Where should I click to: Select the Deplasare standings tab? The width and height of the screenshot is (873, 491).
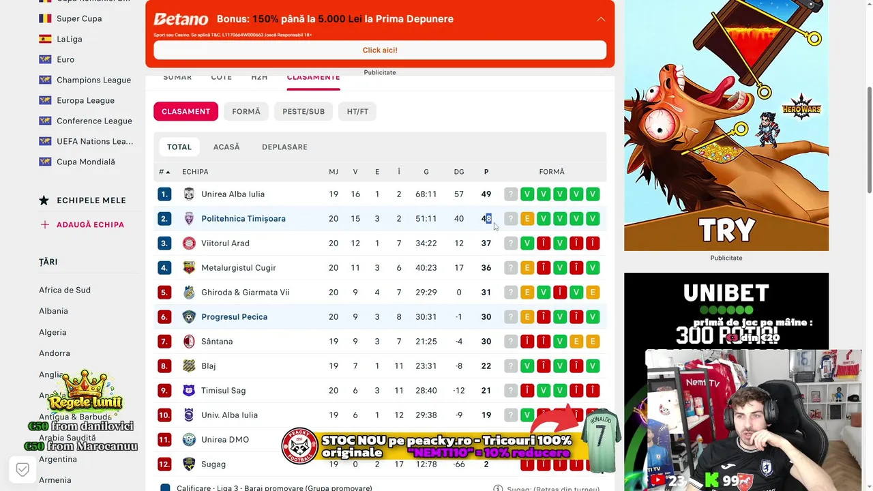point(284,147)
